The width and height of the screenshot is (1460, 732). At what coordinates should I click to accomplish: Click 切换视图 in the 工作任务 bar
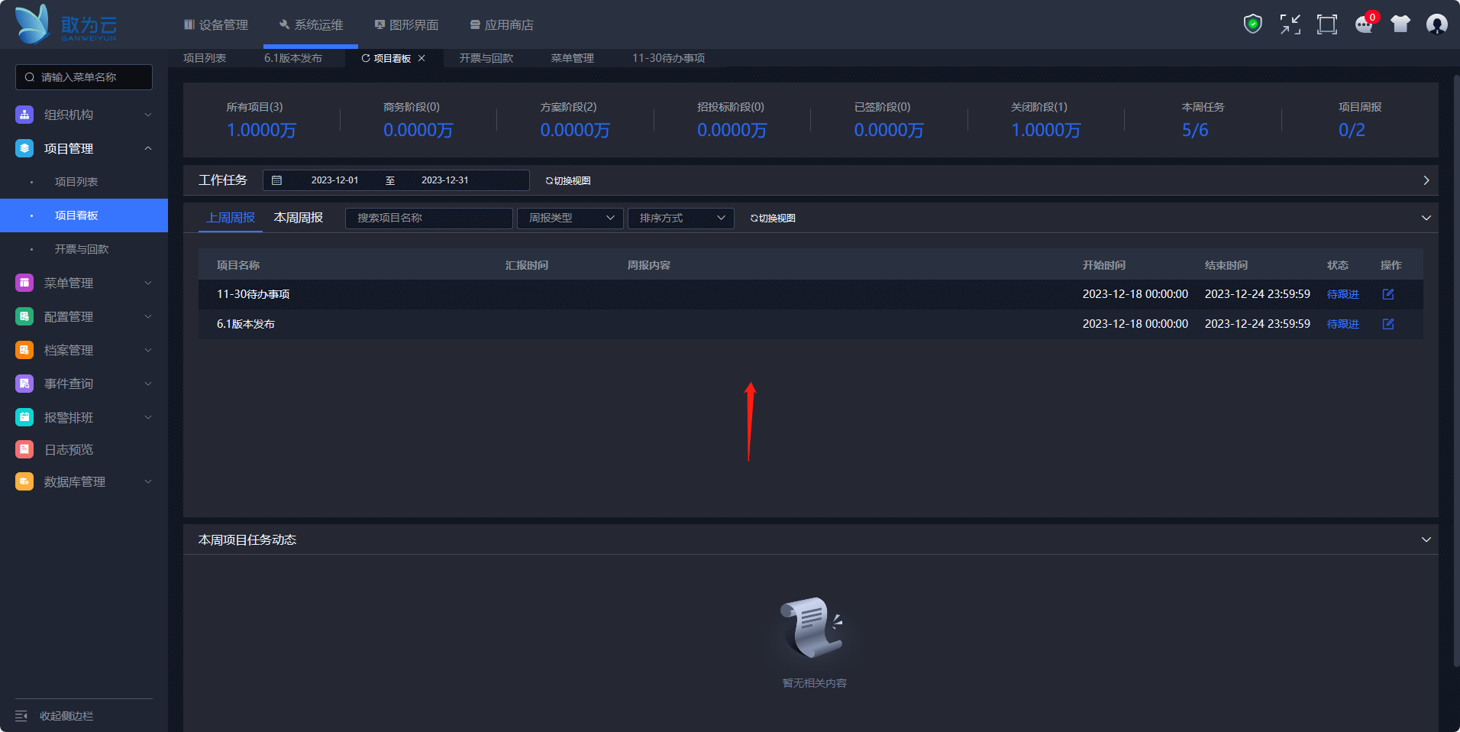(x=568, y=181)
